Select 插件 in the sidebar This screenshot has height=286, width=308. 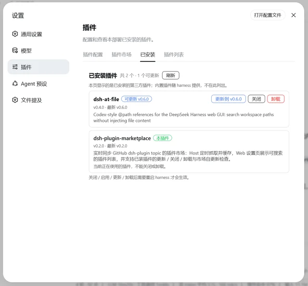38,67
